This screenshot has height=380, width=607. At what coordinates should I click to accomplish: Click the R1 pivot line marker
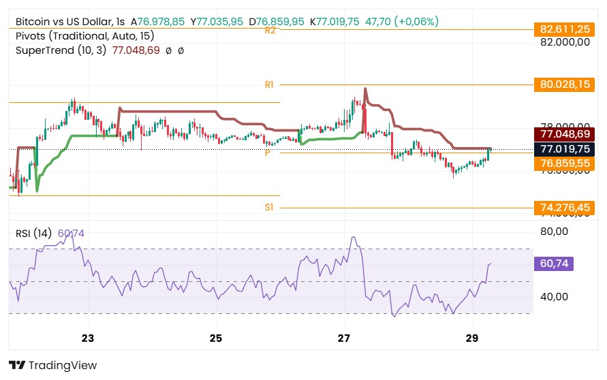click(x=269, y=84)
